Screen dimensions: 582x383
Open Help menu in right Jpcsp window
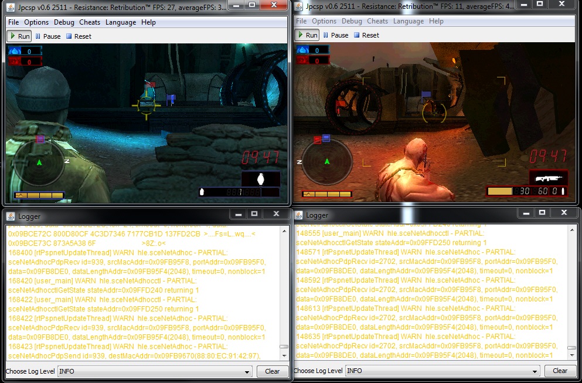point(436,21)
